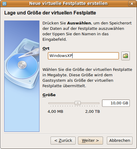Click the title bar text Neue virtuelle Festplatte

point(58,4)
